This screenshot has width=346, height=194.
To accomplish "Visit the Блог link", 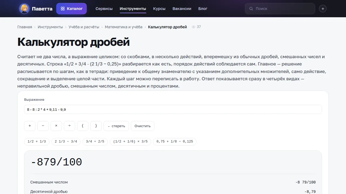I will click(203, 9).
